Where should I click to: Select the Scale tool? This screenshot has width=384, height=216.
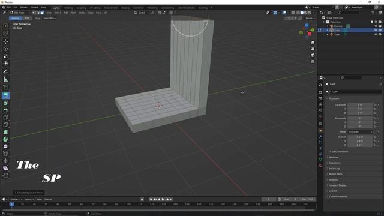coord(5,56)
